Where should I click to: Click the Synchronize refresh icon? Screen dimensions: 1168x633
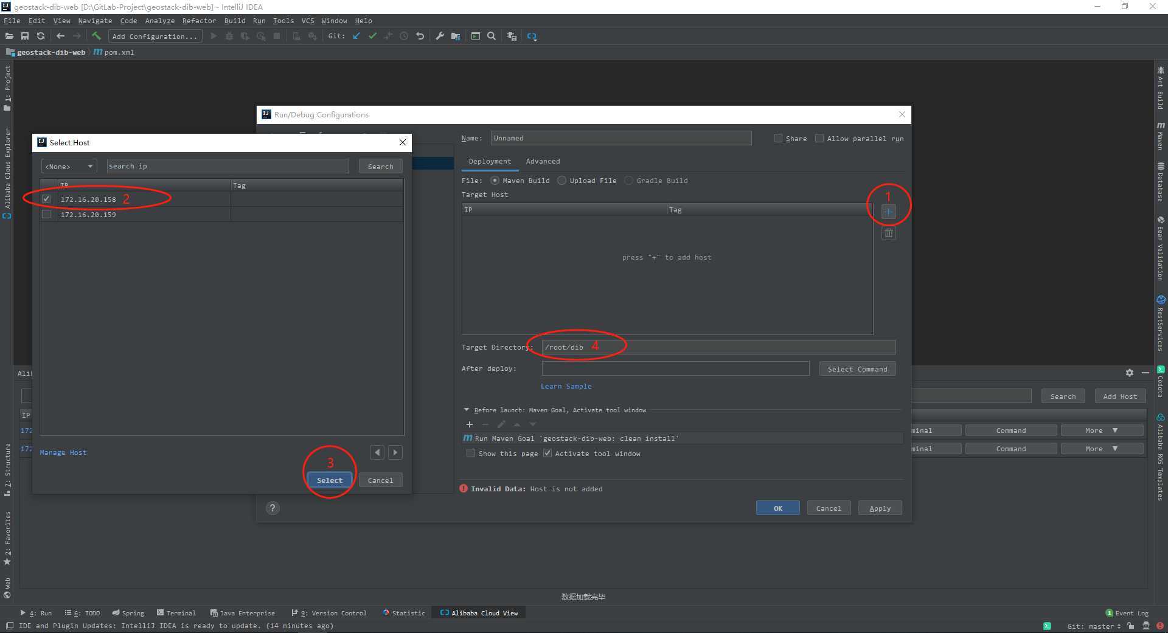(41, 36)
